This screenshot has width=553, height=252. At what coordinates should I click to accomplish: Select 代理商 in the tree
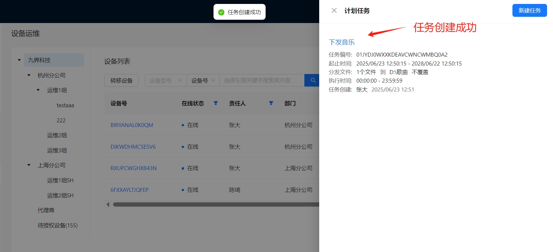(x=46, y=210)
